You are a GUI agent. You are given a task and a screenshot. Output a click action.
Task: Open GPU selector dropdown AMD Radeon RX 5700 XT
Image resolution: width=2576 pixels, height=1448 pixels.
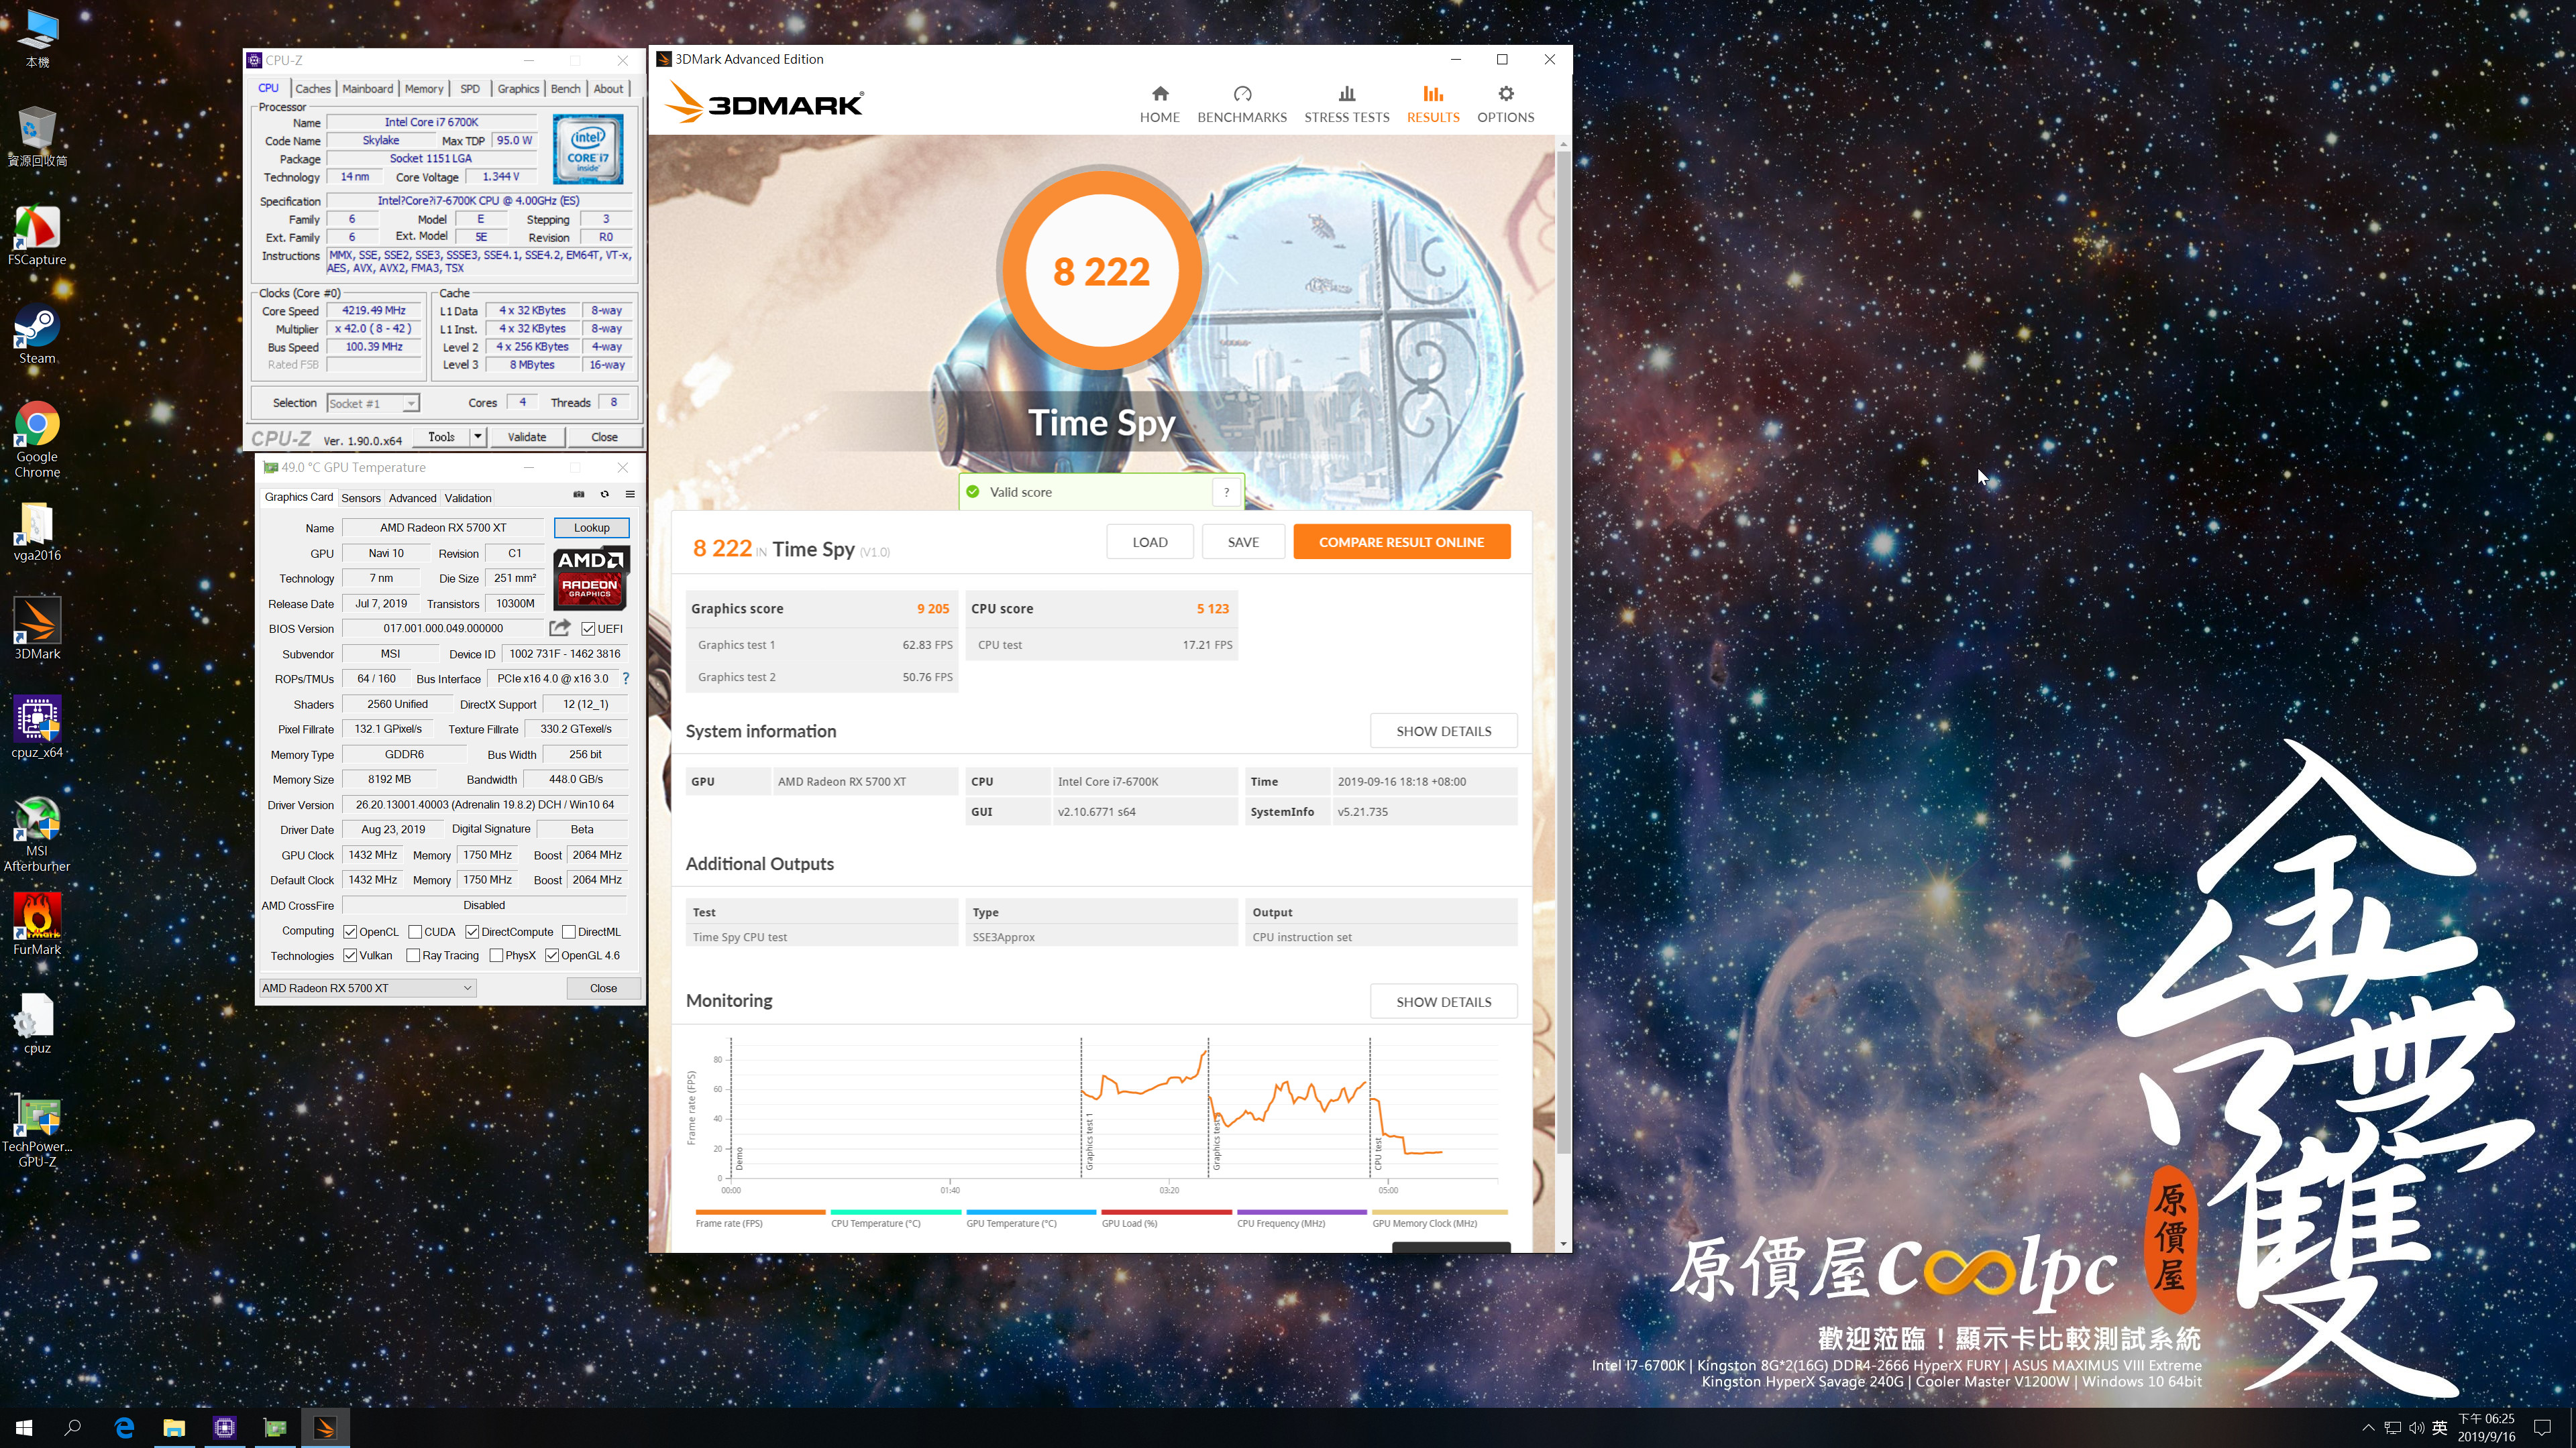pyautogui.click(x=367, y=987)
